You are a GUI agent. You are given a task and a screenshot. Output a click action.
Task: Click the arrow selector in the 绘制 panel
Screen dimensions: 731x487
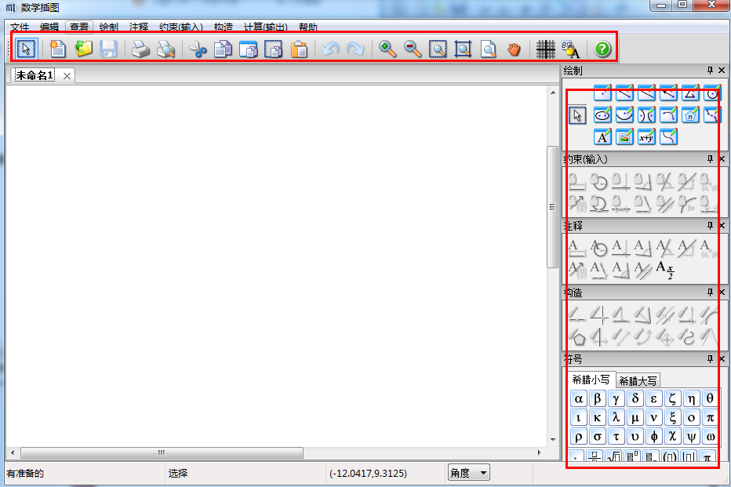pos(577,115)
